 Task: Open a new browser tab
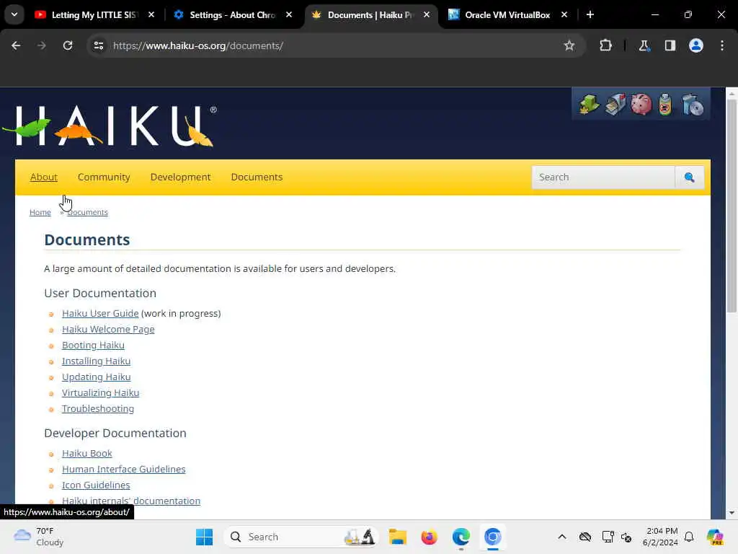(590, 14)
